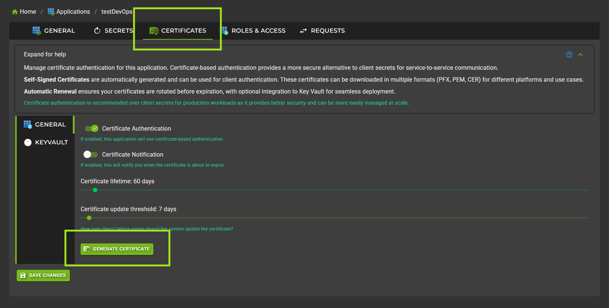Go to the Home breadcrumb link
Image resolution: width=609 pixels, height=308 pixels.
(x=28, y=12)
